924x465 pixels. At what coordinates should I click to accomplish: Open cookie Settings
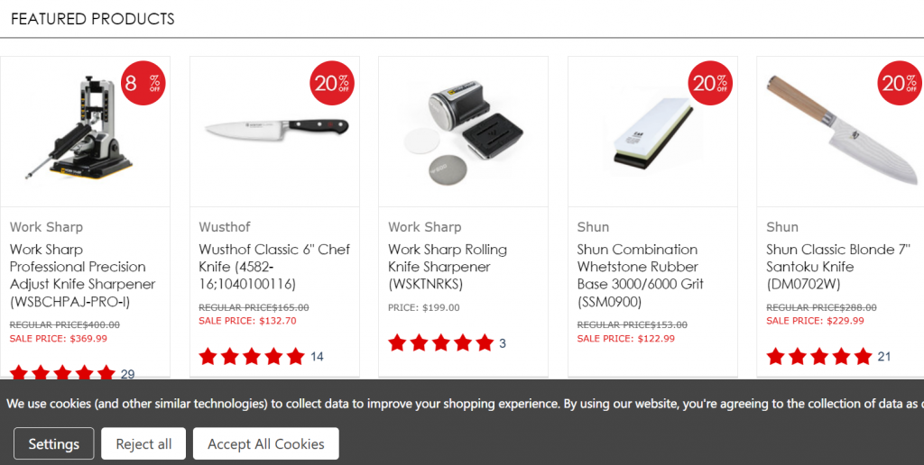(x=53, y=443)
